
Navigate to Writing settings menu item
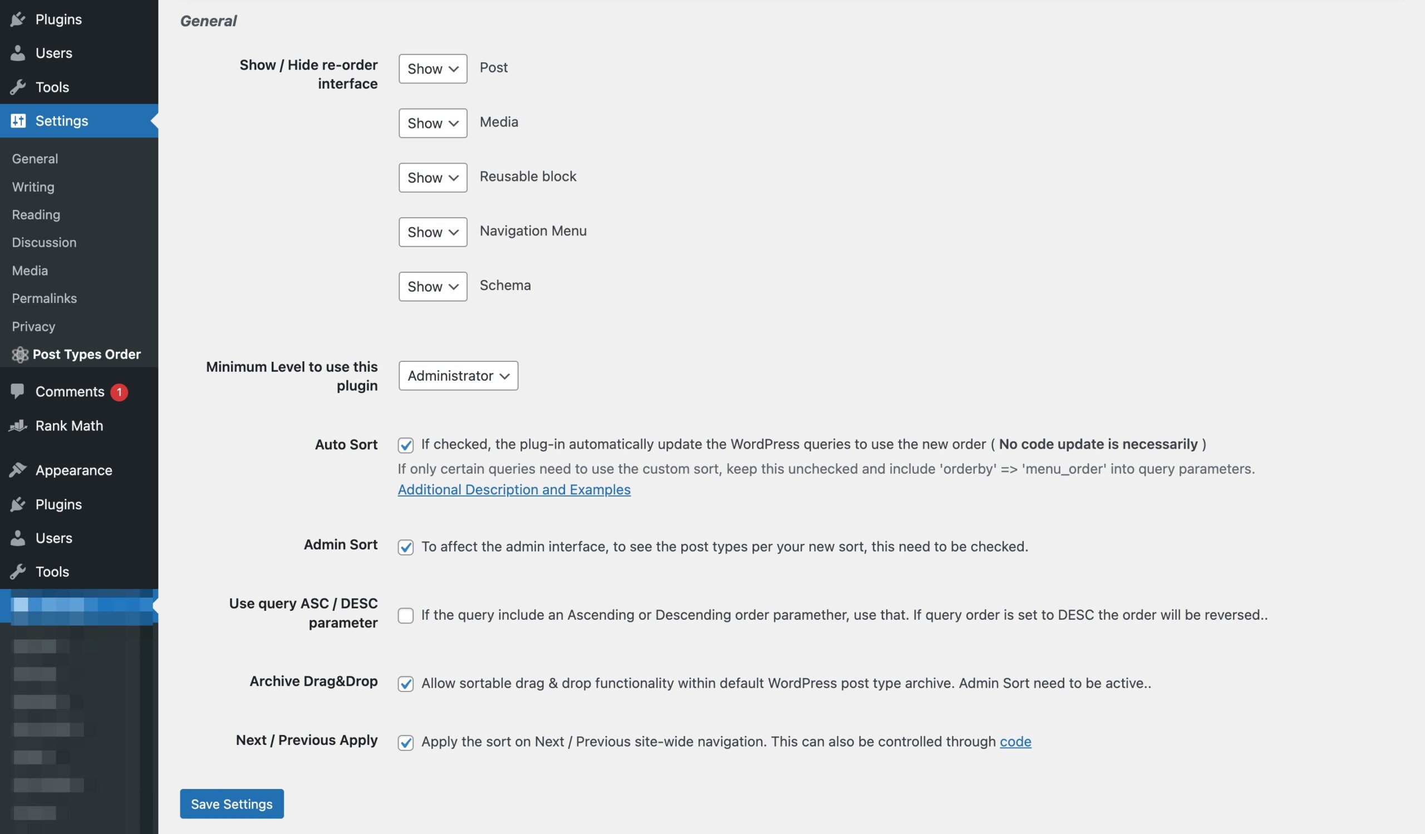point(32,187)
